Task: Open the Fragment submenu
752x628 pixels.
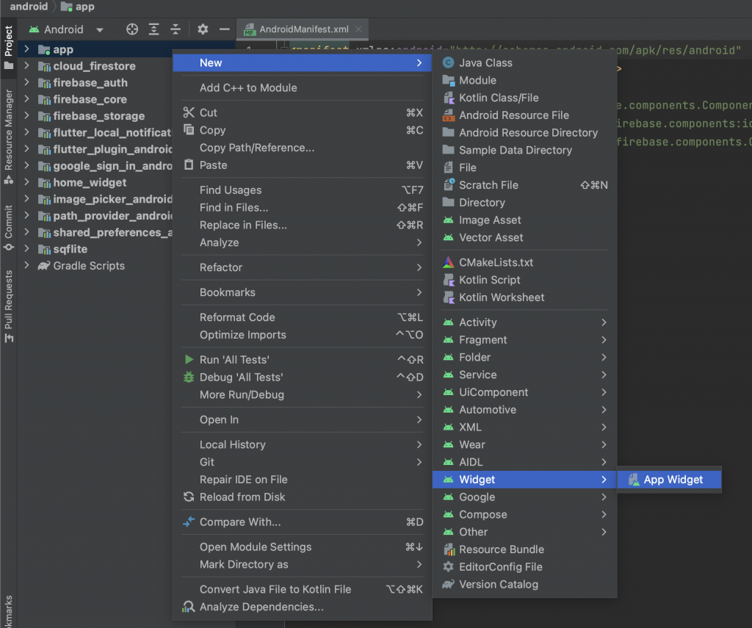Action: [524, 339]
